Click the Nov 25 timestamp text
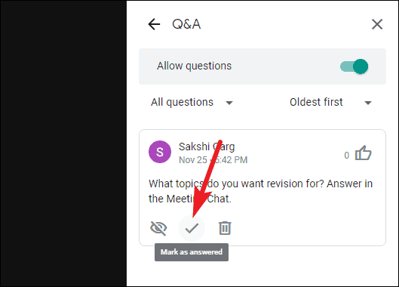The height and width of the screenshot is (287, 399). (x=213, y=160)
